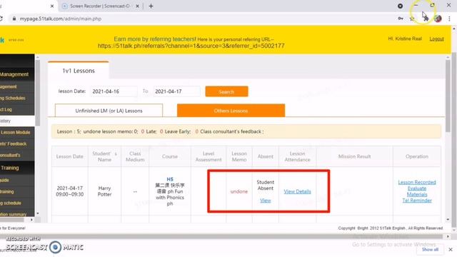457x257 pixels.
Task: Bookmark this page with the star icon
Action: tap(412, 19)
